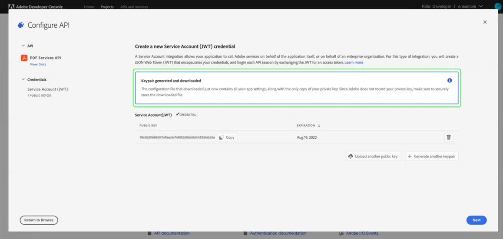
Task: Click the PDF Services API label
Action: pyautogui.click(x=45, y=58)
